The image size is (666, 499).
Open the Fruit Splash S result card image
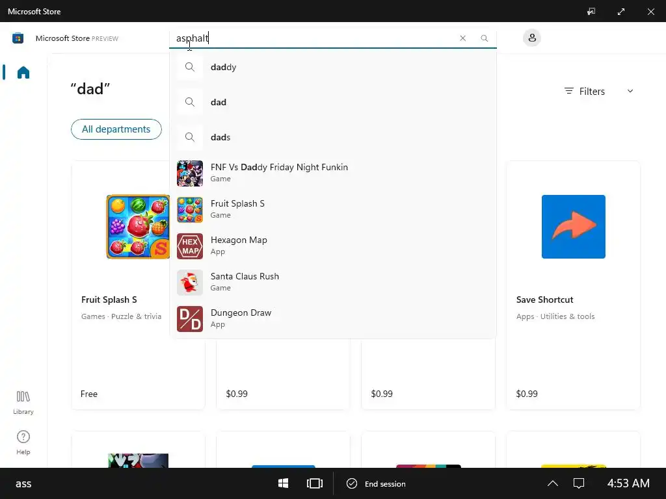(x=138, y=227)
